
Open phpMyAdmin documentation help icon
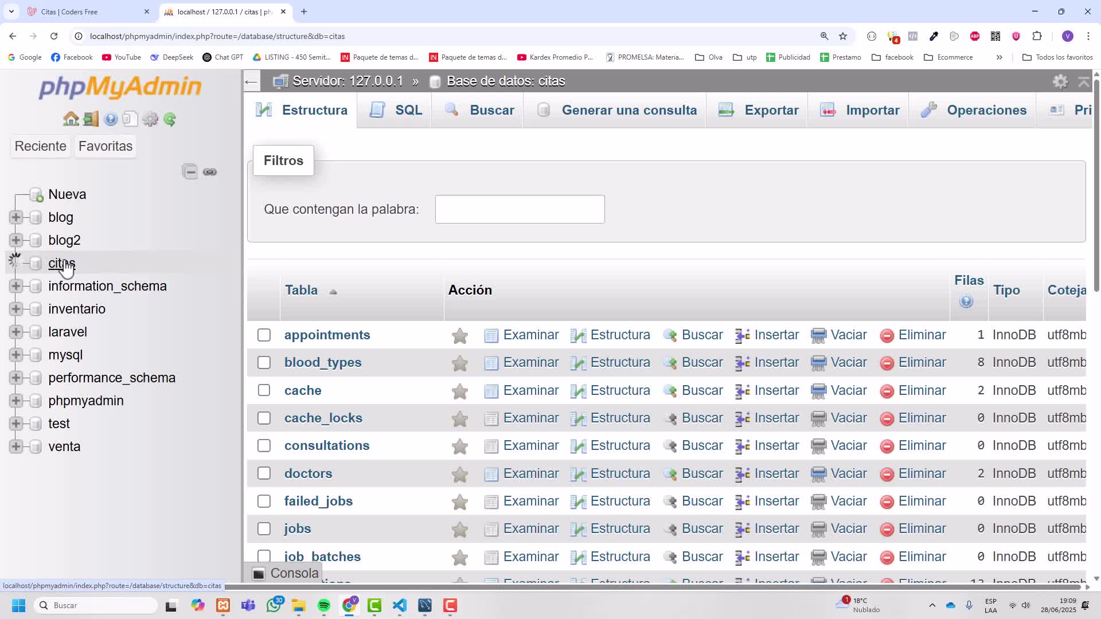(111, 119)
